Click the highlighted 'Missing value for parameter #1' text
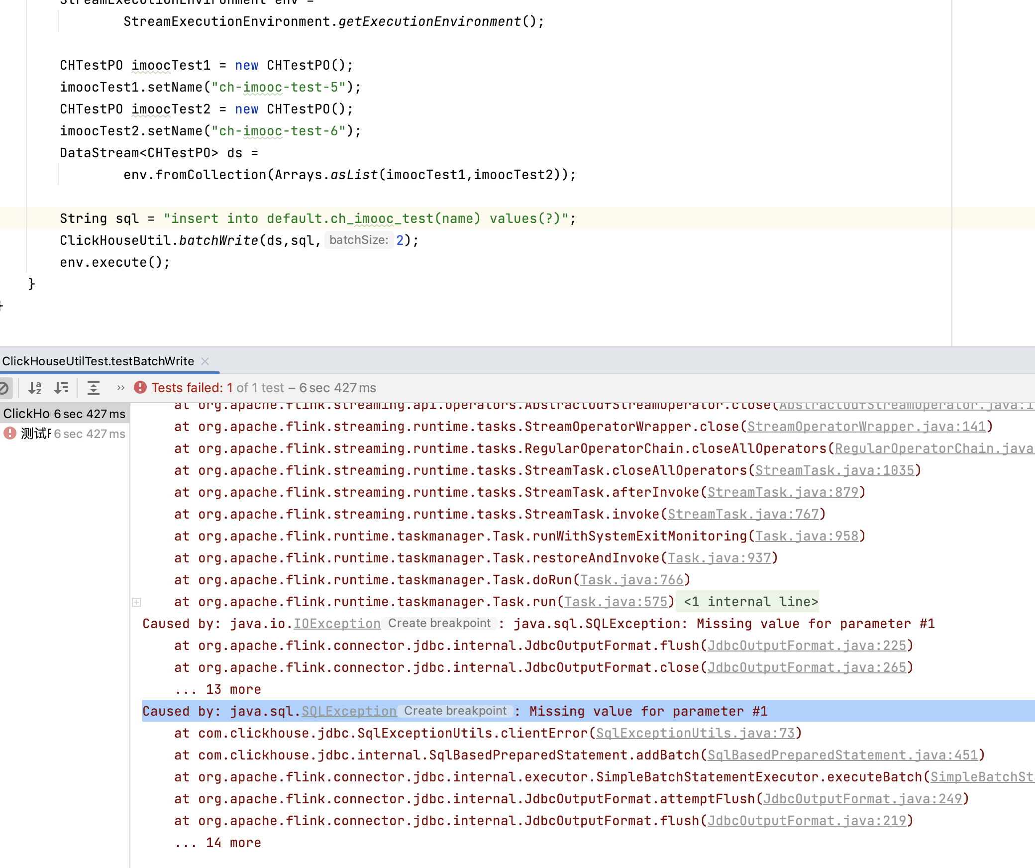 [x=648, y=711]
